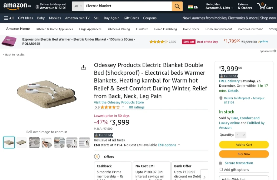The width and height of the screenshot is (277, 180).
Task: Click the orange search magnifier button
Action: (x=177, y=6)
